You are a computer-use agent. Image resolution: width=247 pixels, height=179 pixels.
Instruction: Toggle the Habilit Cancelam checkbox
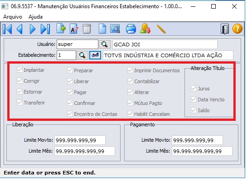click(130, 114)
